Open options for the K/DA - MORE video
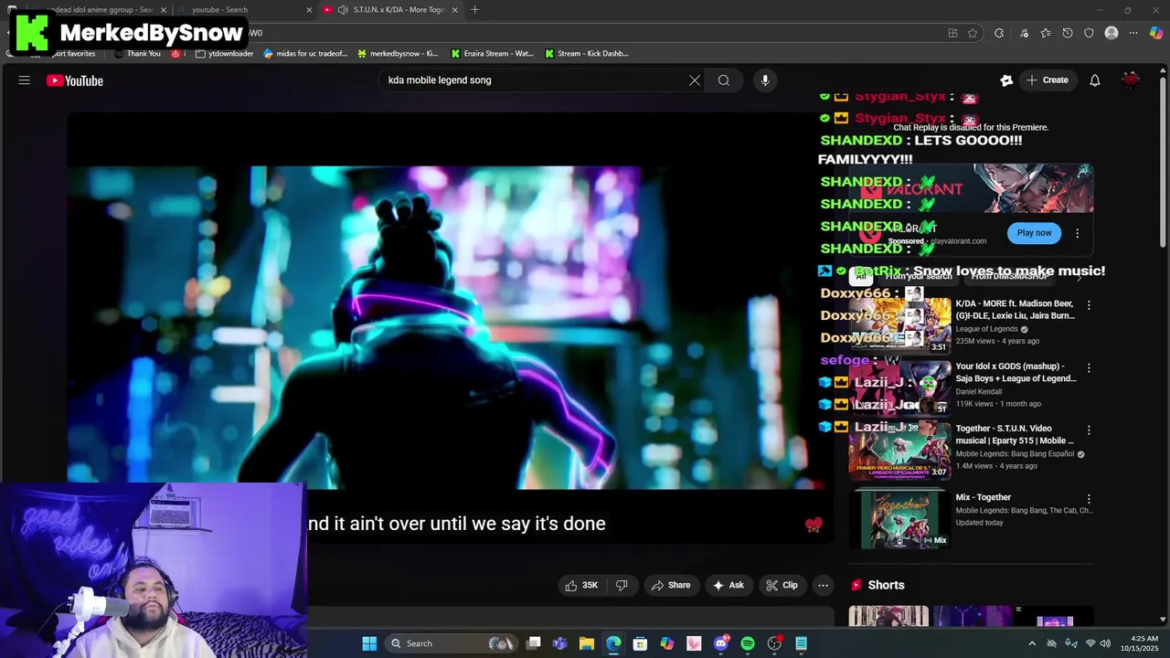The height and width of the screenshot is (658, 1170). click(1088, 305)
